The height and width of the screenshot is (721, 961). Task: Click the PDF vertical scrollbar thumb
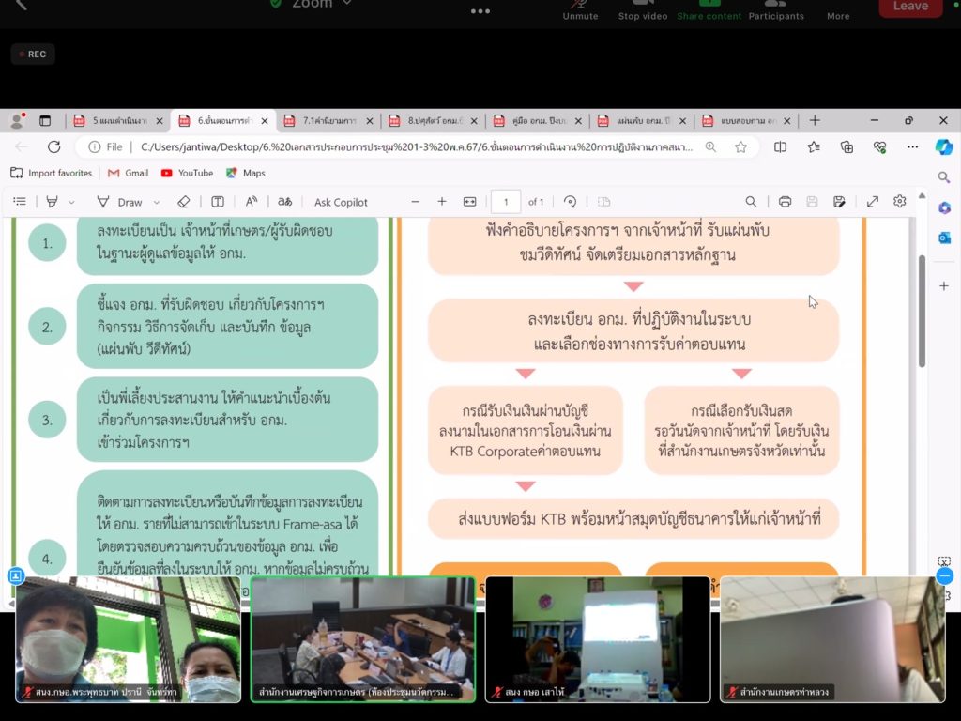click(x=922, y=311)
